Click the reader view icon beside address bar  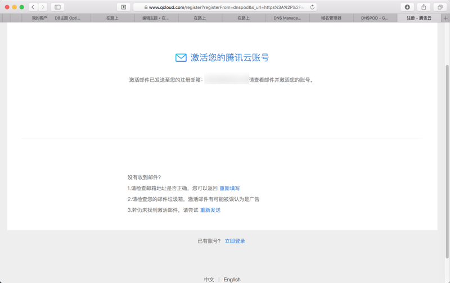tap(124, 7)
